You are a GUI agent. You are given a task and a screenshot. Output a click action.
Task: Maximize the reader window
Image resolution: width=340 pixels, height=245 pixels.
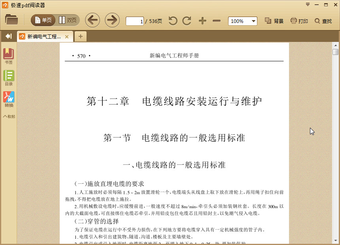pos(326,5)
